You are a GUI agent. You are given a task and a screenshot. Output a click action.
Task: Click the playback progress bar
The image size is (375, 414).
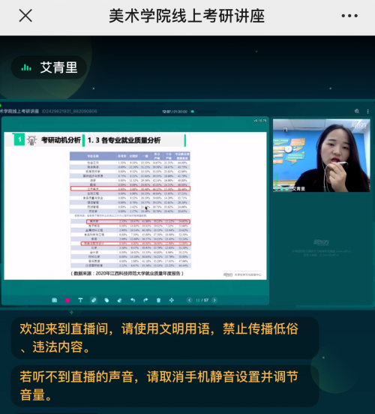click(x=204, y=112)
